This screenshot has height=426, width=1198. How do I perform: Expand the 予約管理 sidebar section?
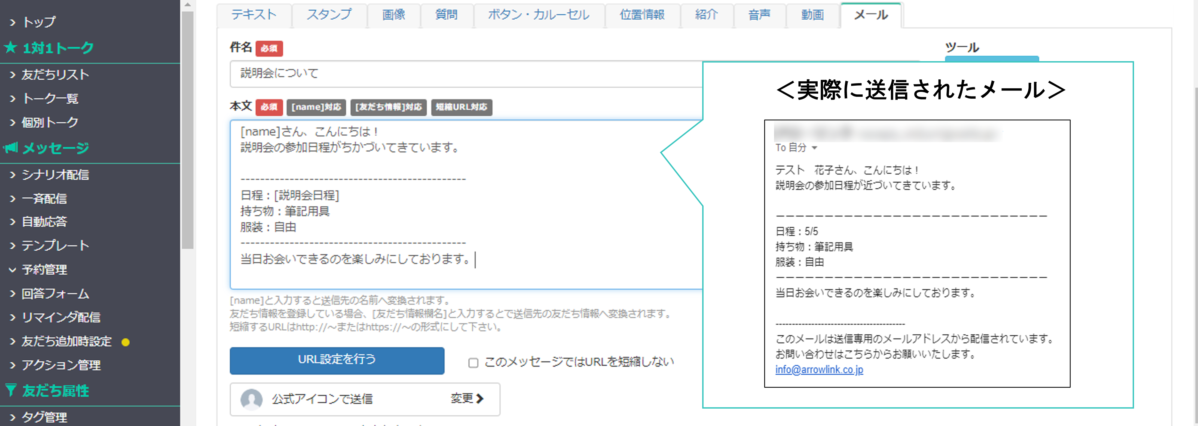pyautogui.click(x=44, y=269)
